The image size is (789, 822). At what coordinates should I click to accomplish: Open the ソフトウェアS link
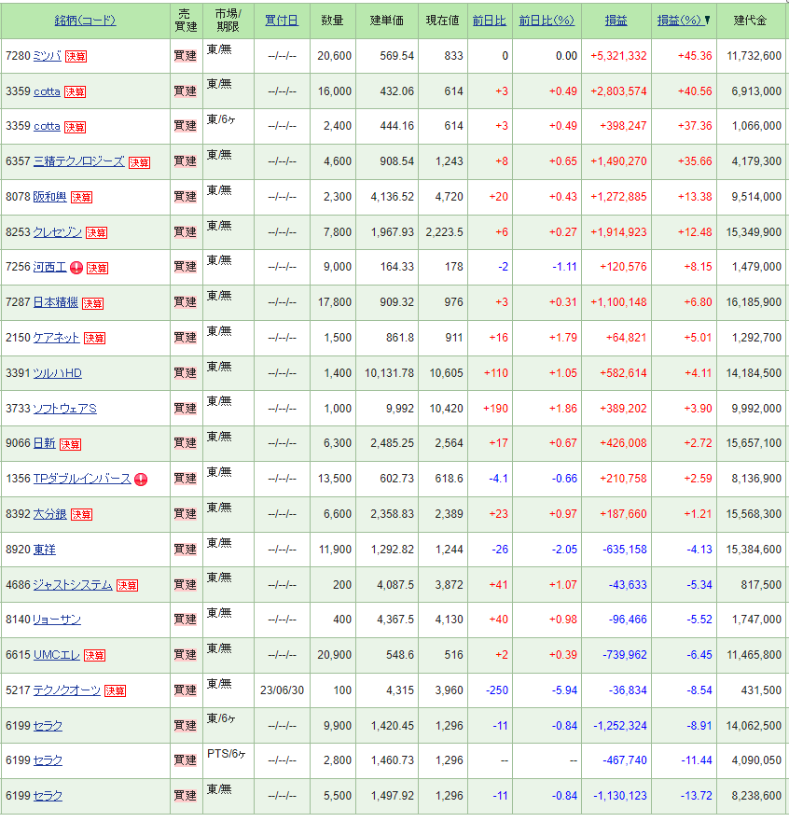65,409
